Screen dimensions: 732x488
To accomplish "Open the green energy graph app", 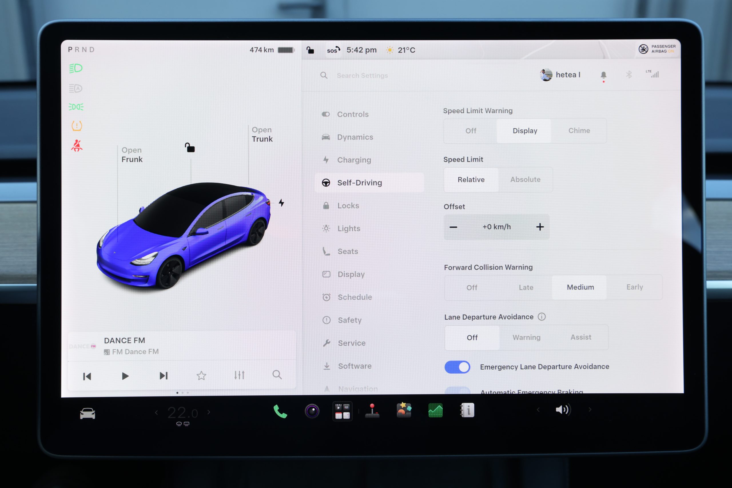I will pos(435,410).
